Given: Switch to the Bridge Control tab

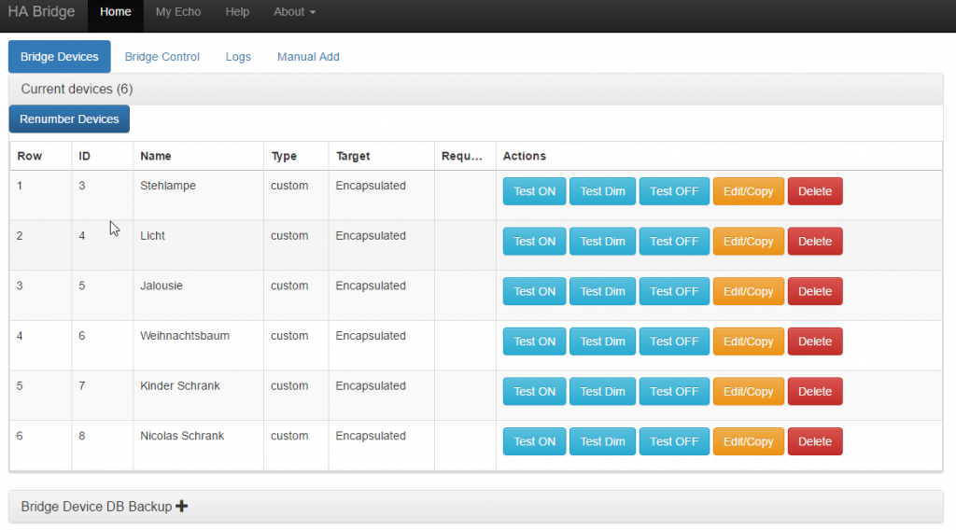Looking at the screenshot, I should (x=162, y=57).
